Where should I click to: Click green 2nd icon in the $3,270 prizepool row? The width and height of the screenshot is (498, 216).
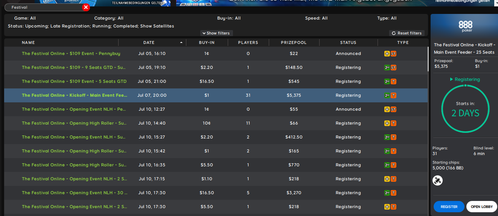pyautogui.click(x=387, y=193)
